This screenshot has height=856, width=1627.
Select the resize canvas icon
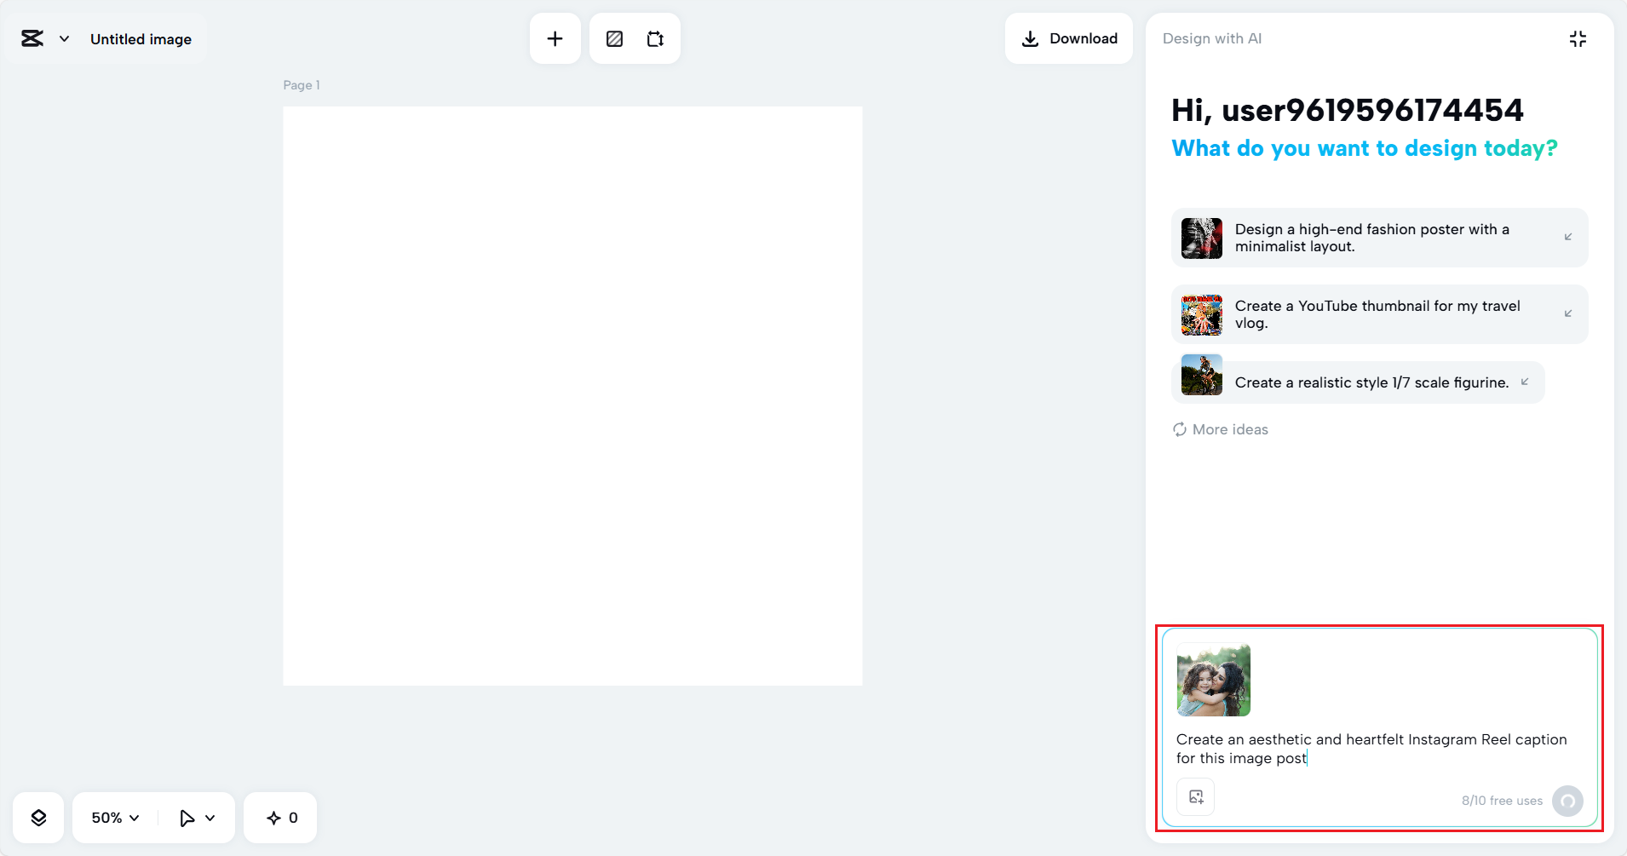(655, 38)
